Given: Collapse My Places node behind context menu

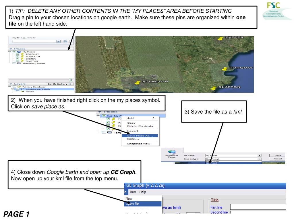Looking at the screenshot, I should pyautogui.click(x=98, y=115).
